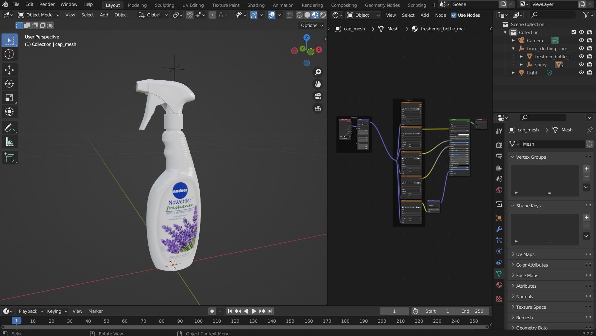Select the Annotate tool

[x=9, y=128]
